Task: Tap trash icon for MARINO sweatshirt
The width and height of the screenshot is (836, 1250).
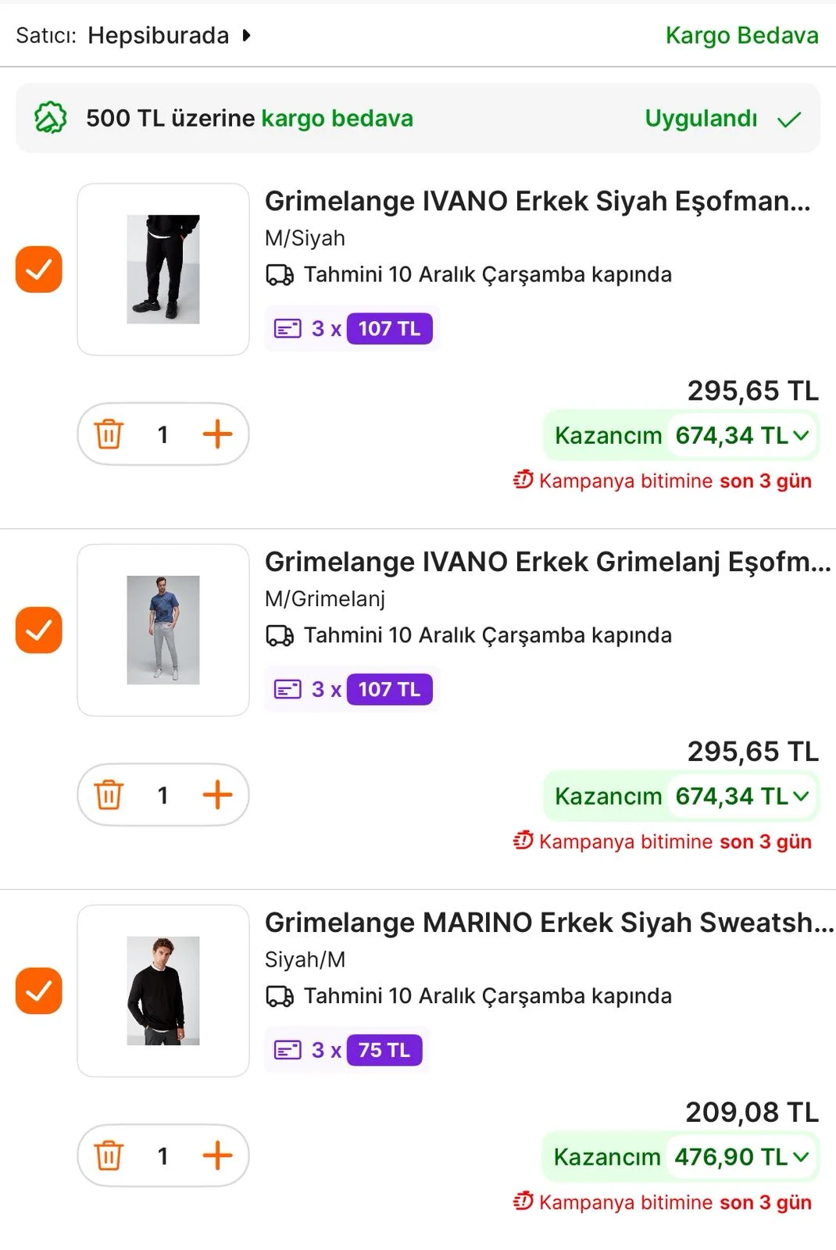Action: coord(109,1156)
